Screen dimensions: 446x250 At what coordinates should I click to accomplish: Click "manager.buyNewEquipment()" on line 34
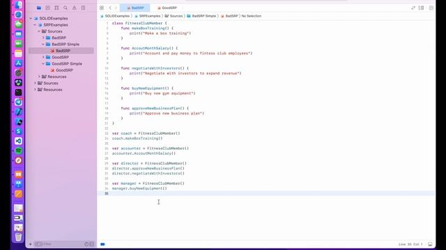pyautogui.click(x=139, y=188)
